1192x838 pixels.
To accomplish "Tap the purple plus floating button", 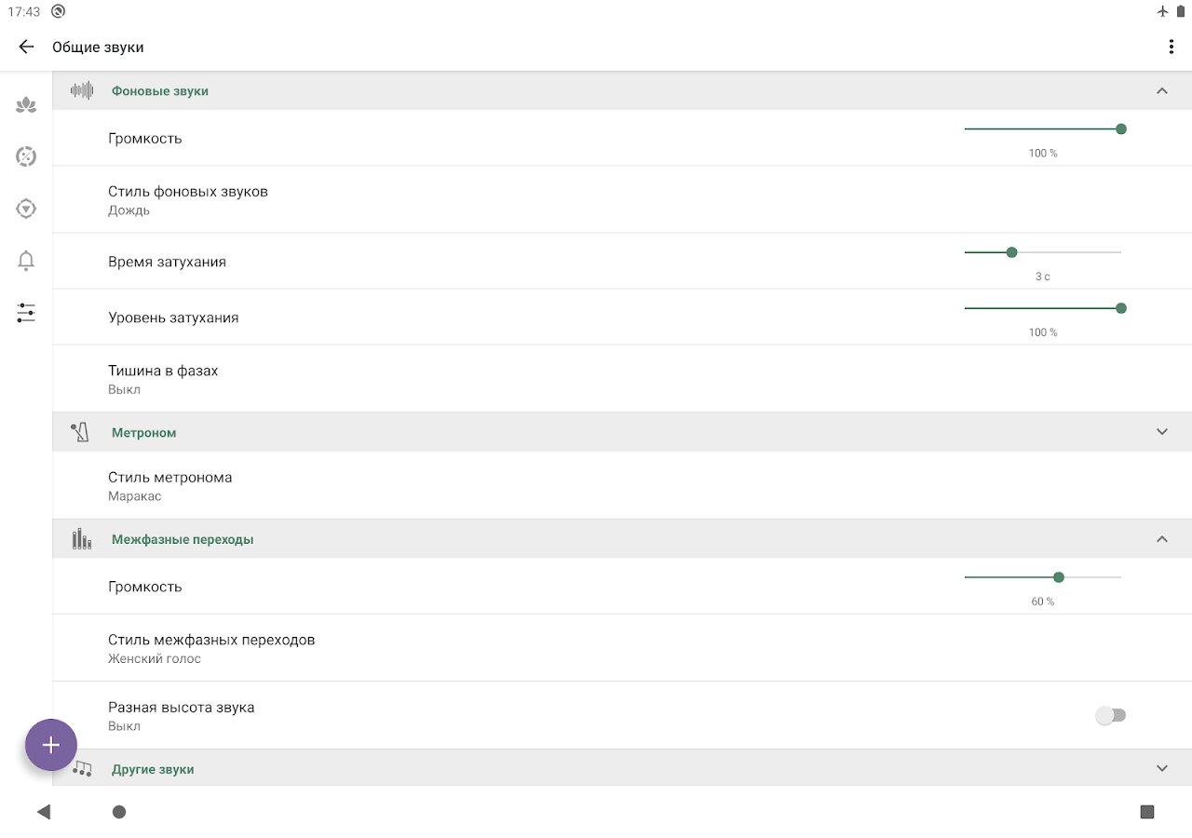I will [51, 745].
